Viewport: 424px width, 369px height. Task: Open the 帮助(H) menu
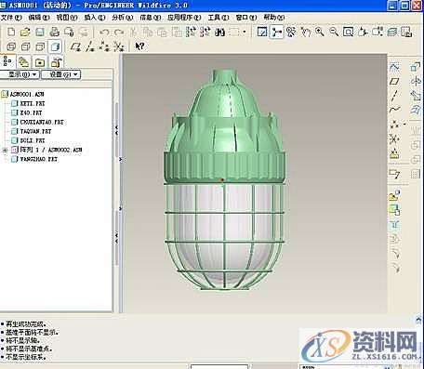(274, 18)
